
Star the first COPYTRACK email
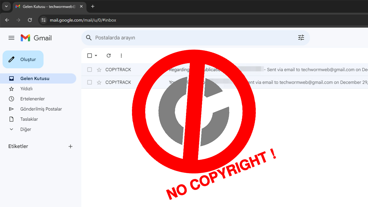99,70
